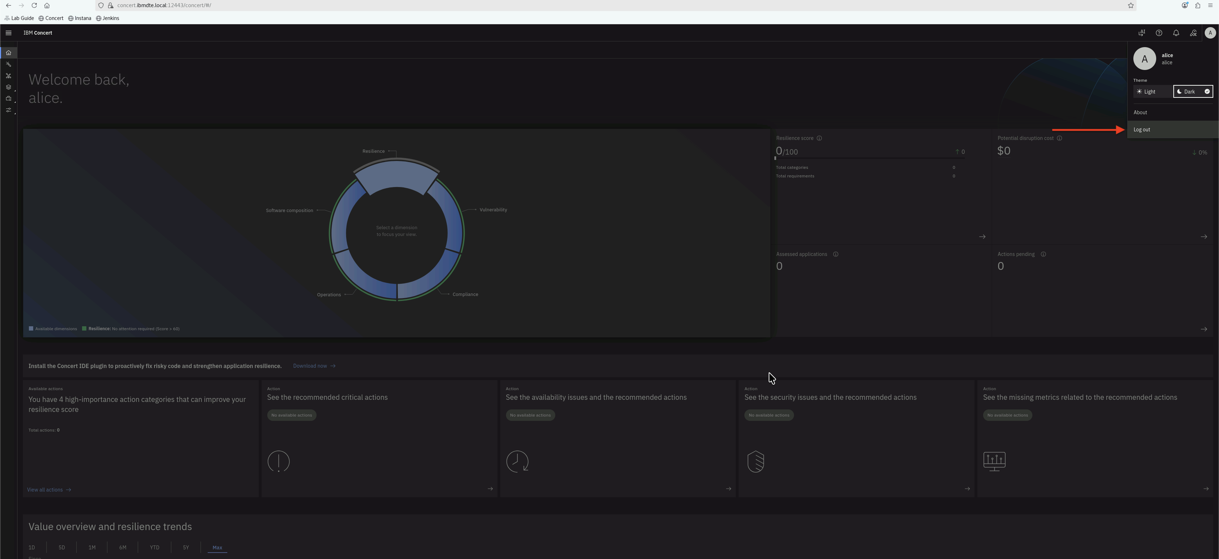The height and width of the screenshot is (559, 1219).
Task: Select About in user menu
Action: tap(1173, 112)
